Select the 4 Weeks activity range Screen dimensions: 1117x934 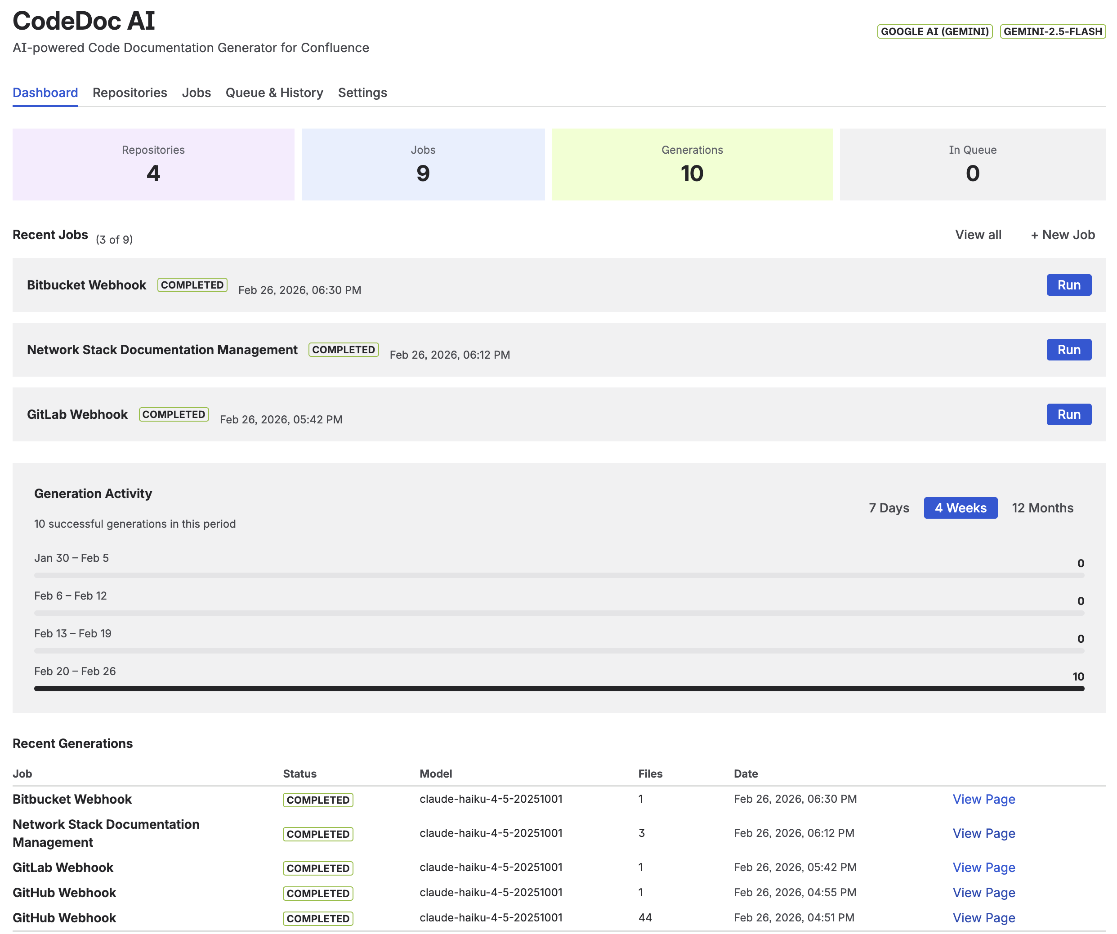point(961,507)
